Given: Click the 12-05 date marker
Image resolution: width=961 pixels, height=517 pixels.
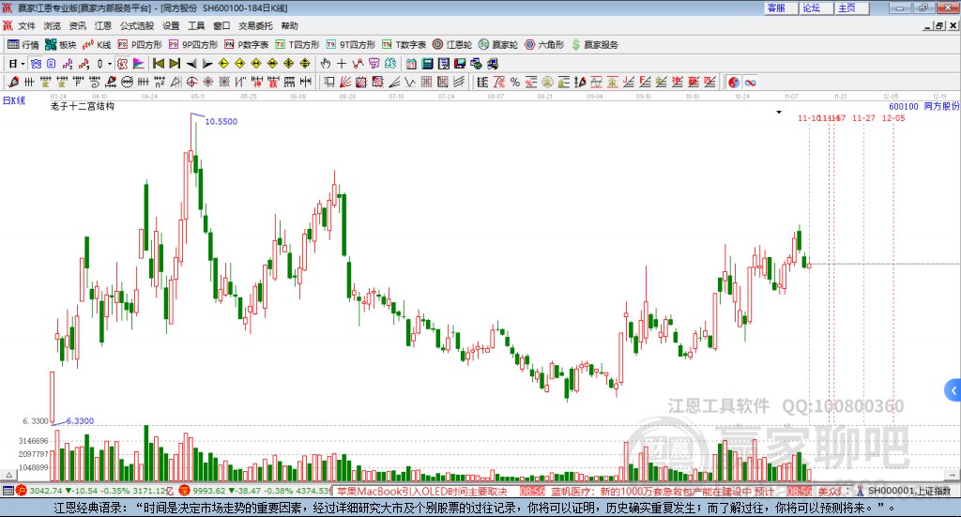Looking at the screenshot, I should pos(893,118).
